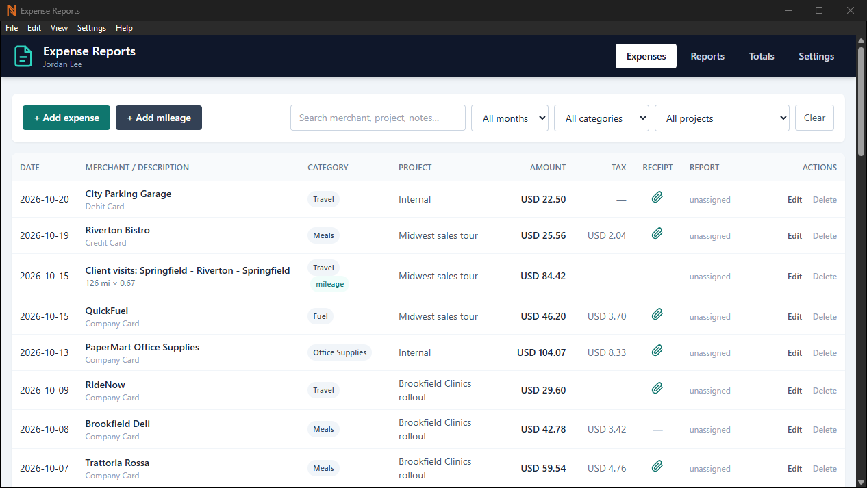Click the tax value USD 8.33

[x=607, y=352]
